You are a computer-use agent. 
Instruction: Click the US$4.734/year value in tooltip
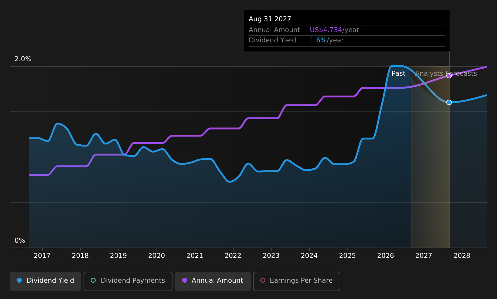point(334,30)
